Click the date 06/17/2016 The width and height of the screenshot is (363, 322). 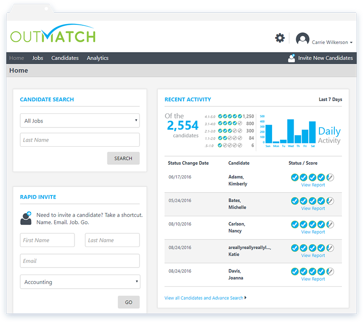180,177
